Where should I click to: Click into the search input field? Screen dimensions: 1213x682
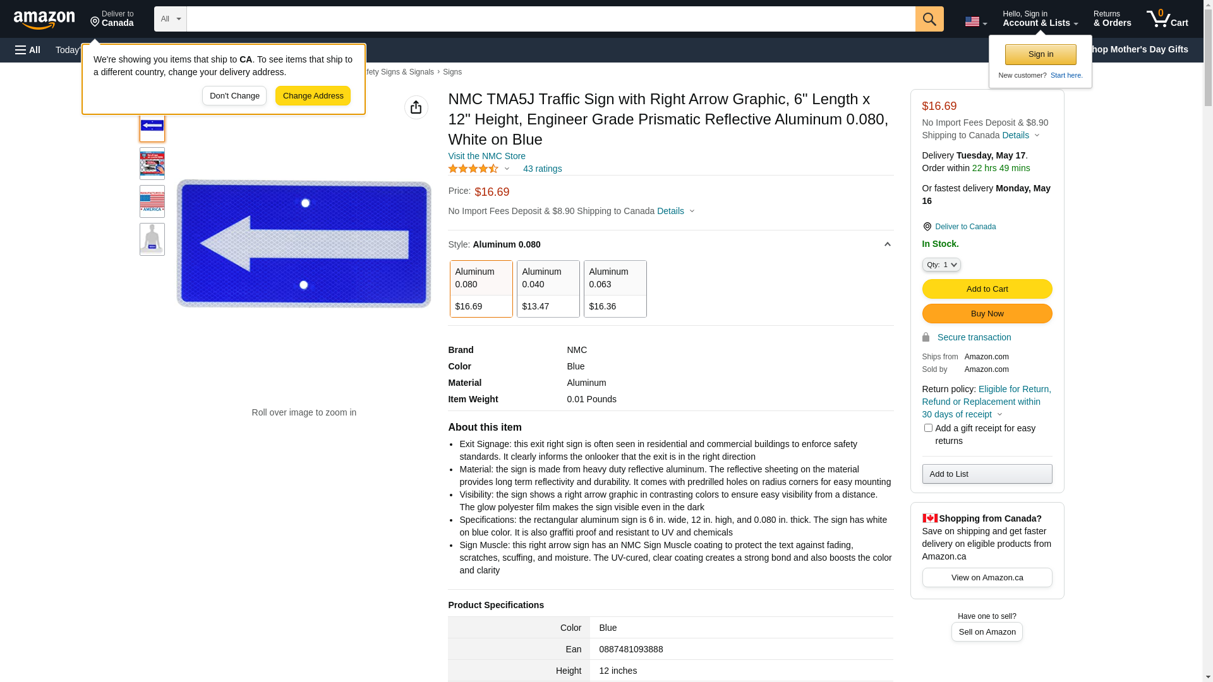point(550,19)
